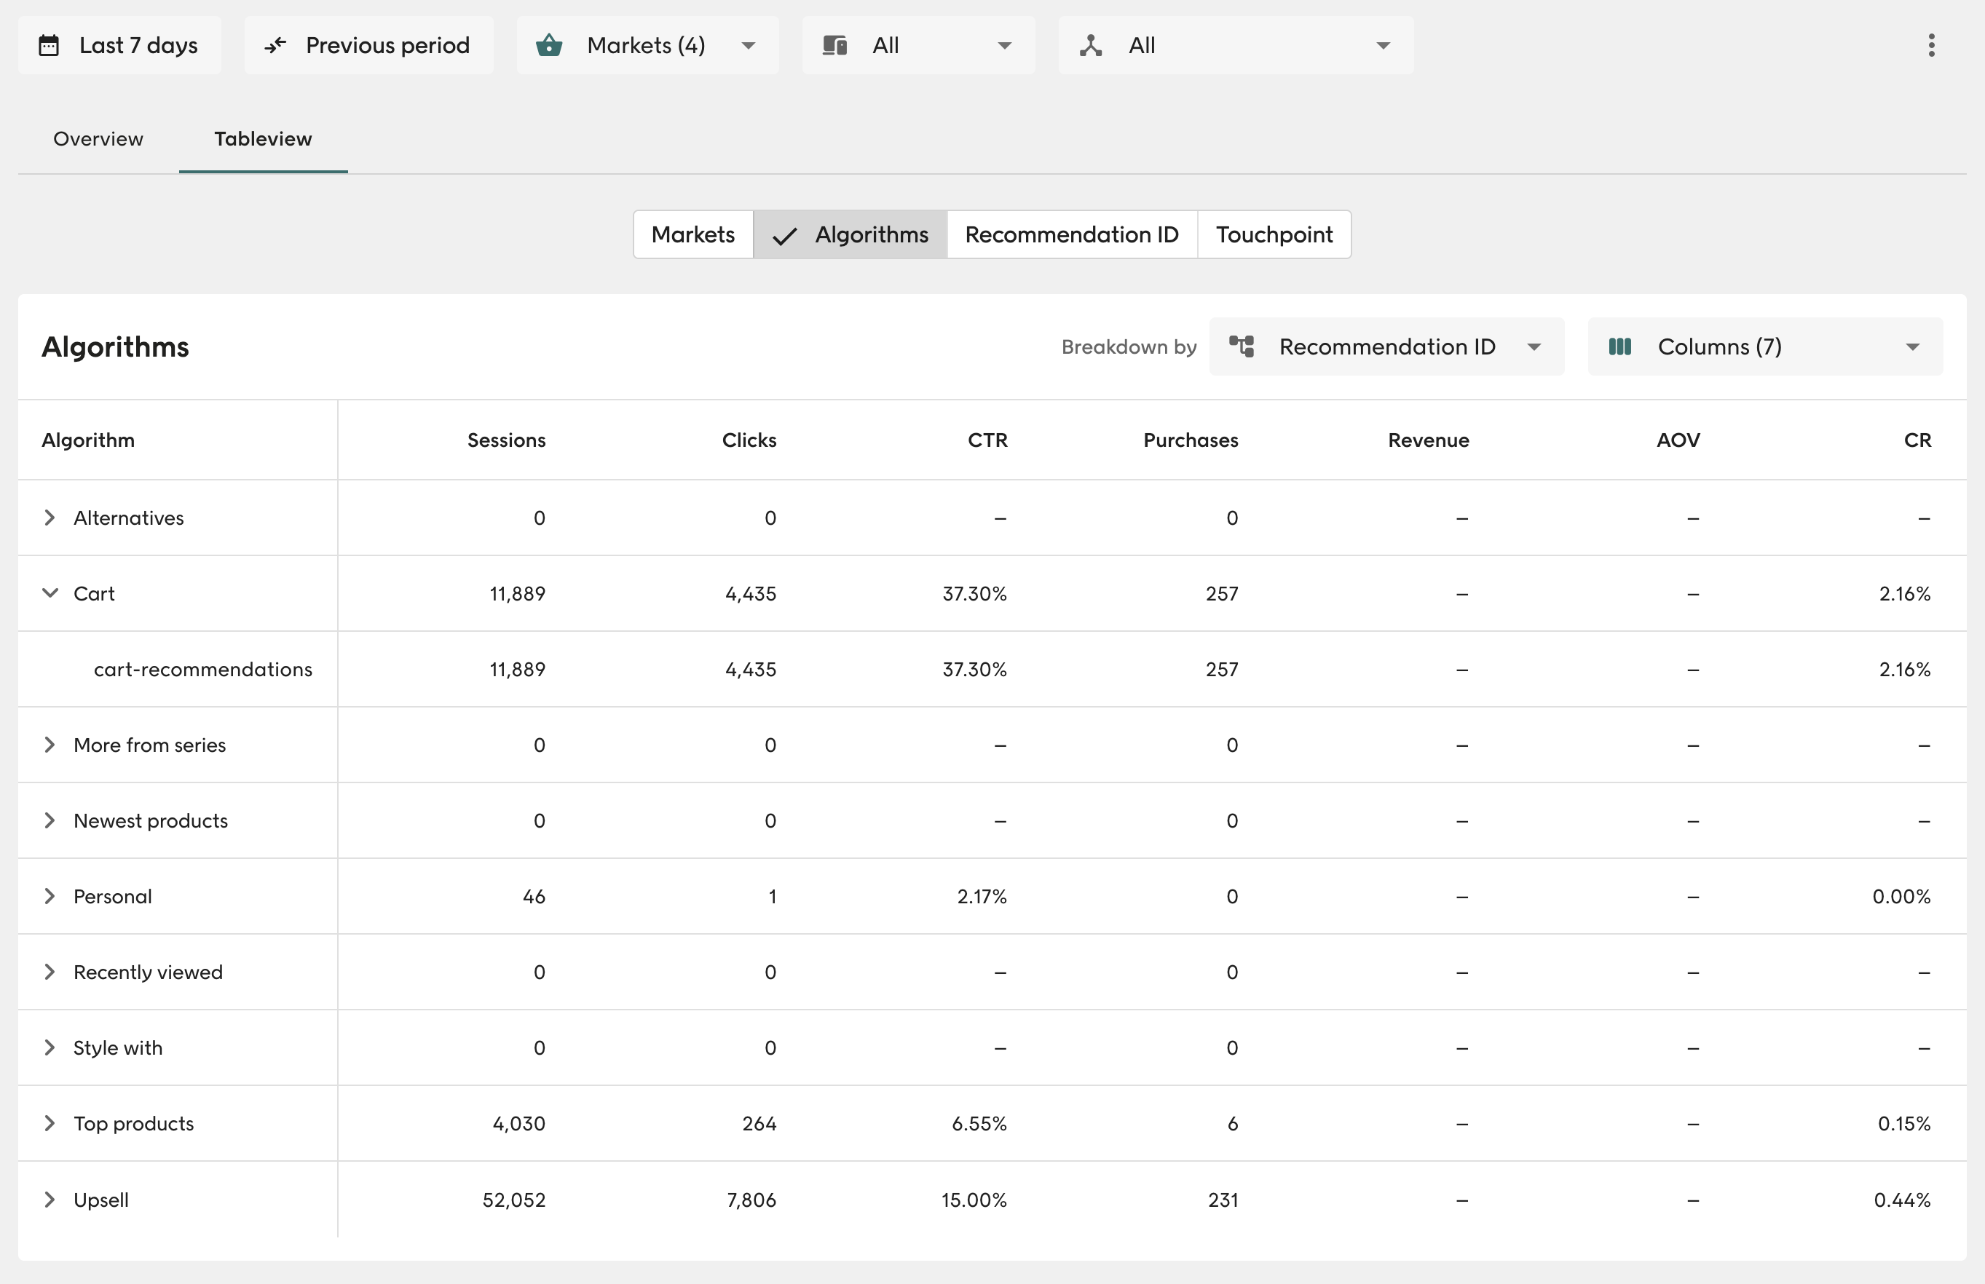Select the Recommendation ID segment button
The height and width of the screenshot is (1284, 1985).
1072,234
